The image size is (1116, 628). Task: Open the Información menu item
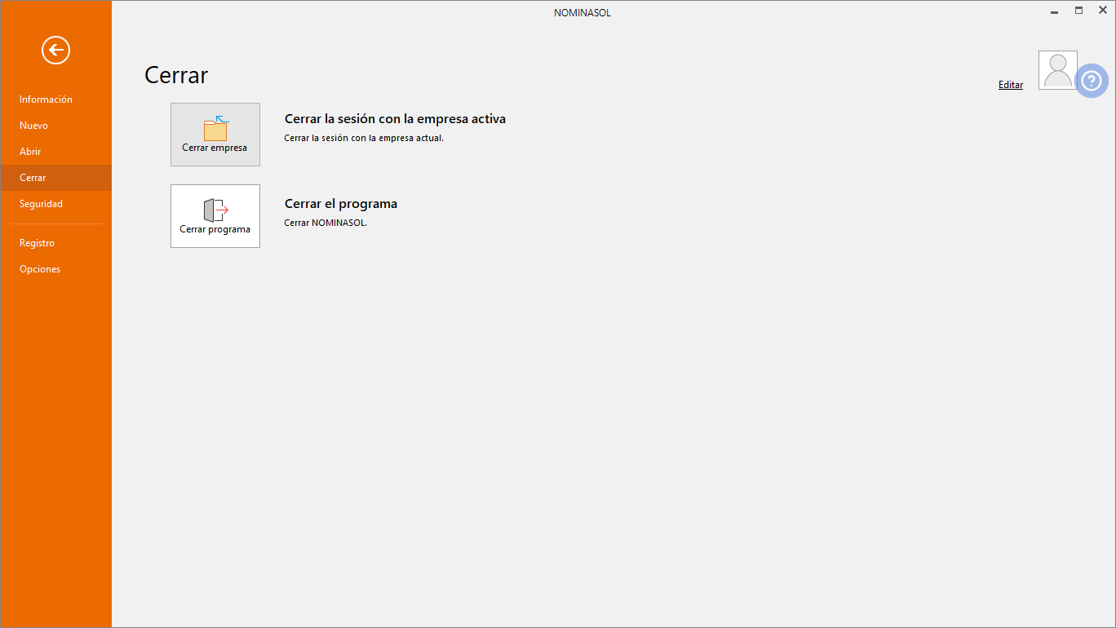(56, 100)
